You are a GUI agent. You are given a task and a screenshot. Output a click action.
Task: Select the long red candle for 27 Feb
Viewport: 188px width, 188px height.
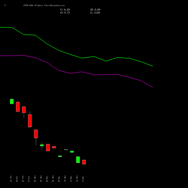pyautogui.click(x=30, y=121)
